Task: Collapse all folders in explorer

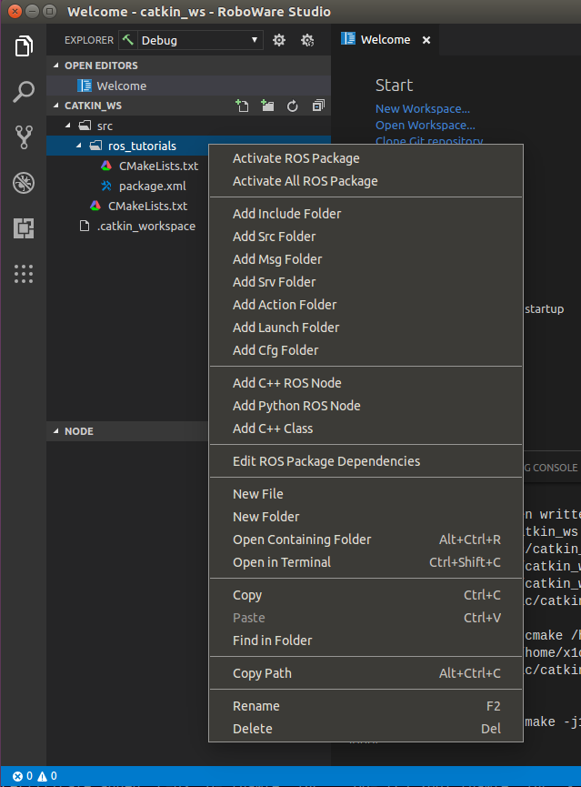Action: [317, 106]
